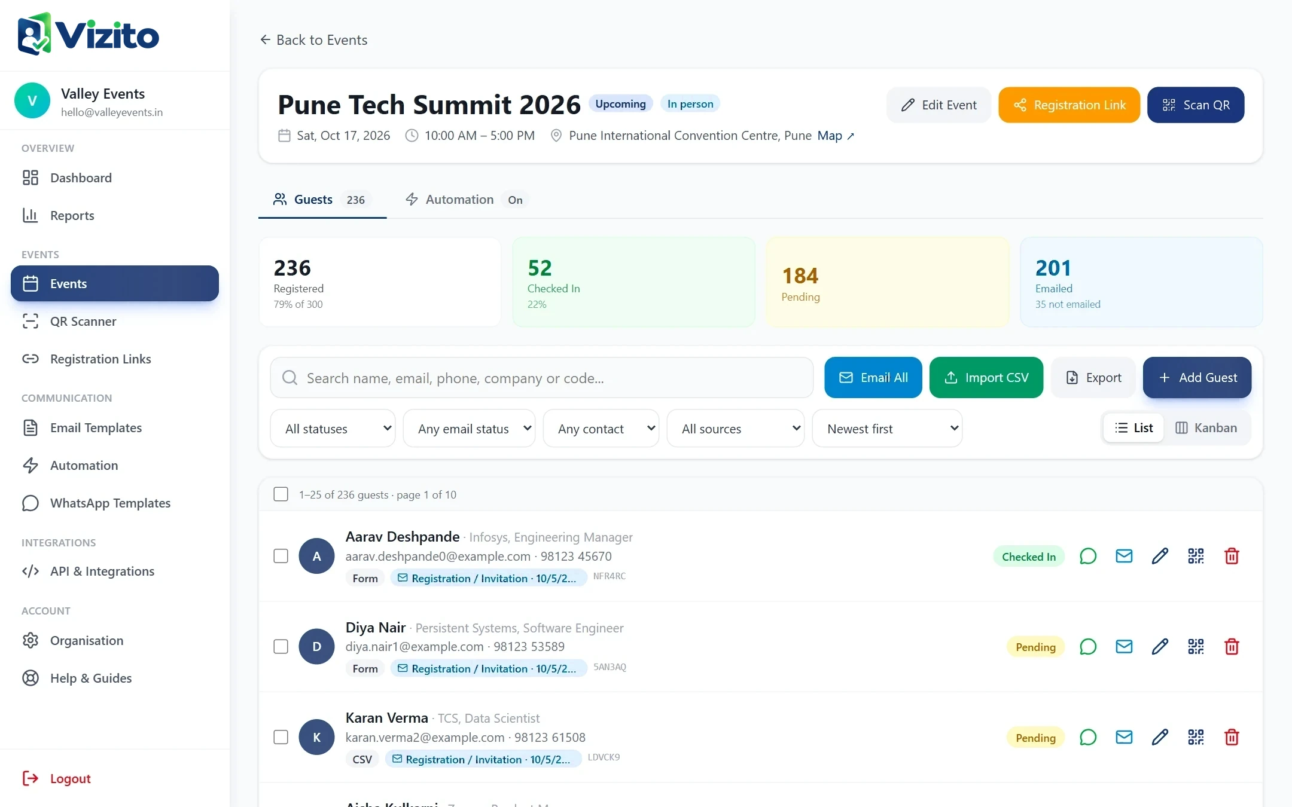Switch to List view
The image size is (1292, 807).
[1133, 428]
